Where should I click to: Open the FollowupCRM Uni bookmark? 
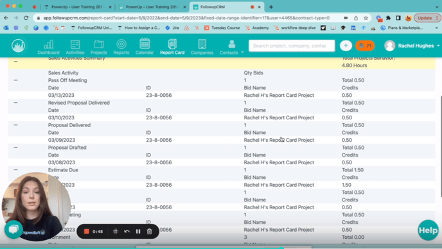pos(91,28)
